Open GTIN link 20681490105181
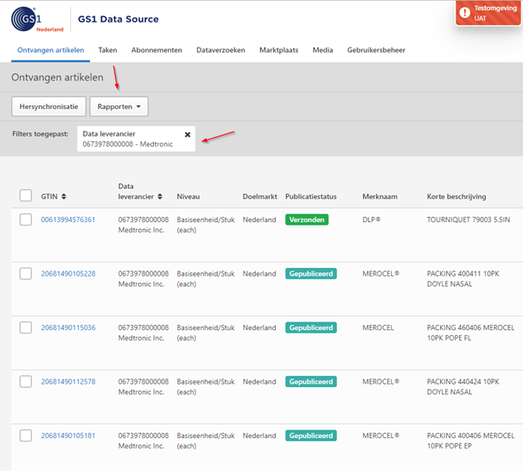Screen dimensions: 523x471 [x=68, y=436]
